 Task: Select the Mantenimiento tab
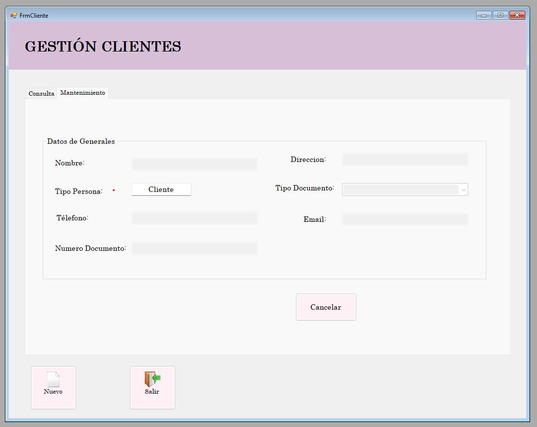[x=83, y=93]
